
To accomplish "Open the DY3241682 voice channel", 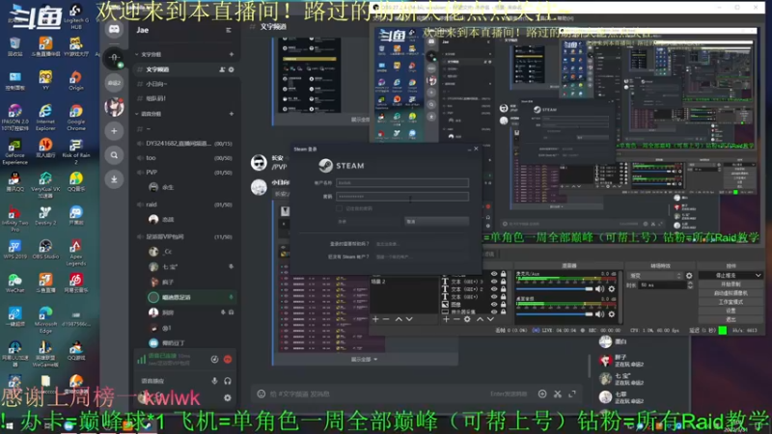I will point(185,144).
